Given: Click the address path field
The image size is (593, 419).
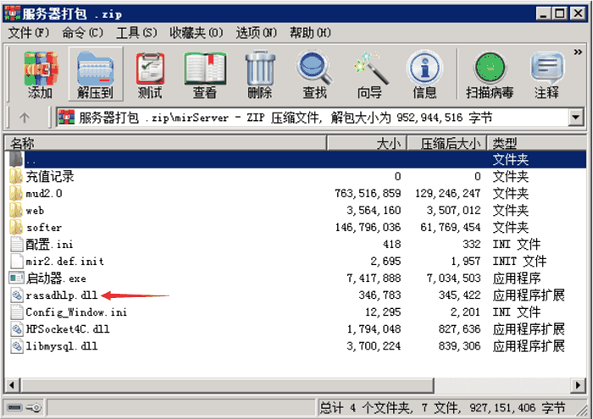Looking at the screenshot, I should pos(313,118).
